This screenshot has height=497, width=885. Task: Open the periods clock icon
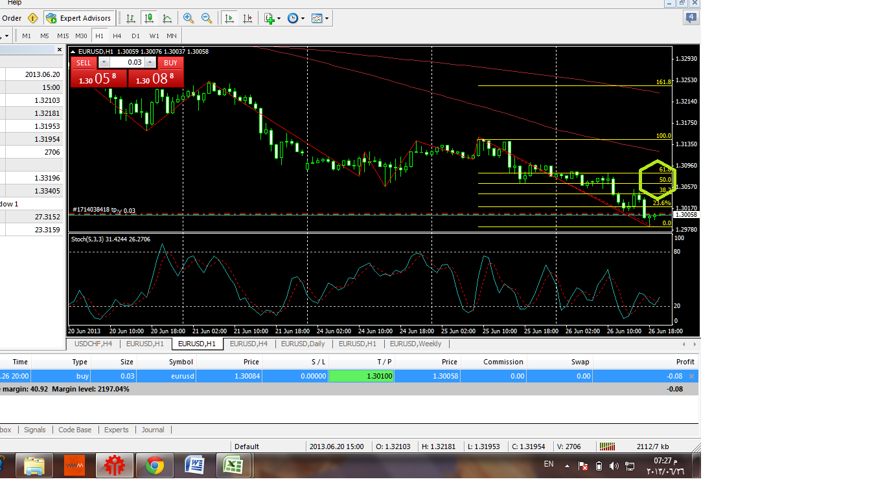293,18
